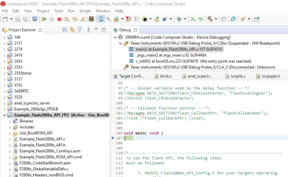Viewport: 288px width, 177px height.
Task: Click the Save icon in toolbar
Action: pyautogui.click(x=18, y=19)
